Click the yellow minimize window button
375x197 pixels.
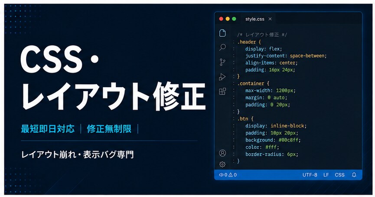click(228, 19)
